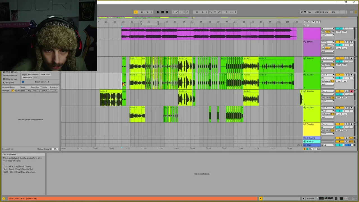Screen dimensions: 359x202
Task: Click the Pitch Shift tag
Action: coord(45,75)
